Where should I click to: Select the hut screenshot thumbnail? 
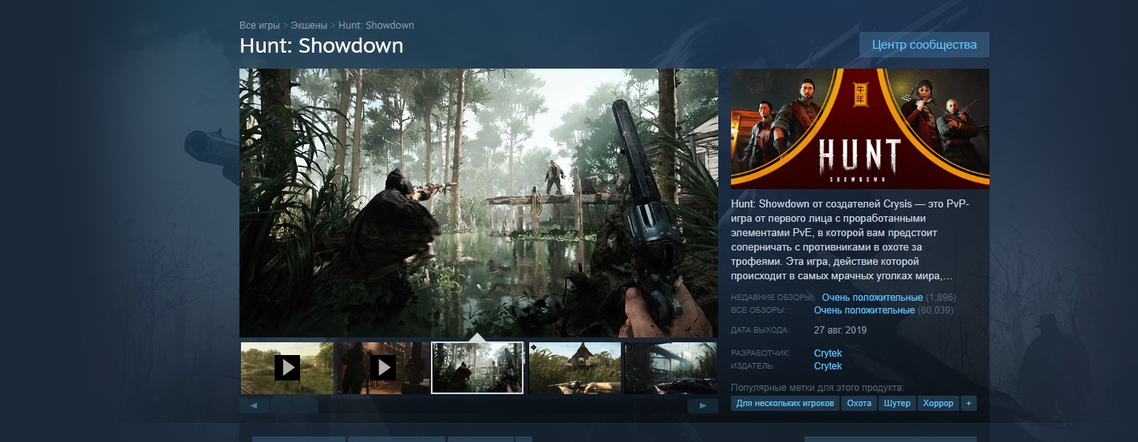(x=575, y=368)
